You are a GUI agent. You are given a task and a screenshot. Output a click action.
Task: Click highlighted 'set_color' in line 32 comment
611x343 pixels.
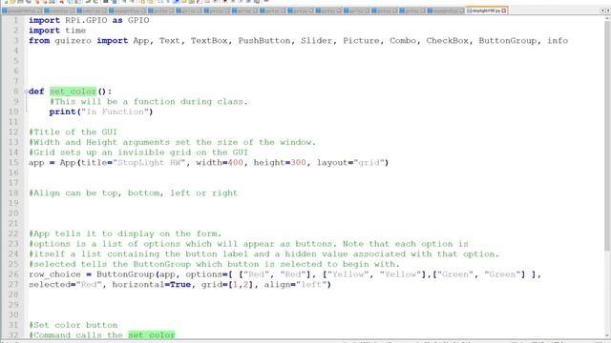point(151,334)
